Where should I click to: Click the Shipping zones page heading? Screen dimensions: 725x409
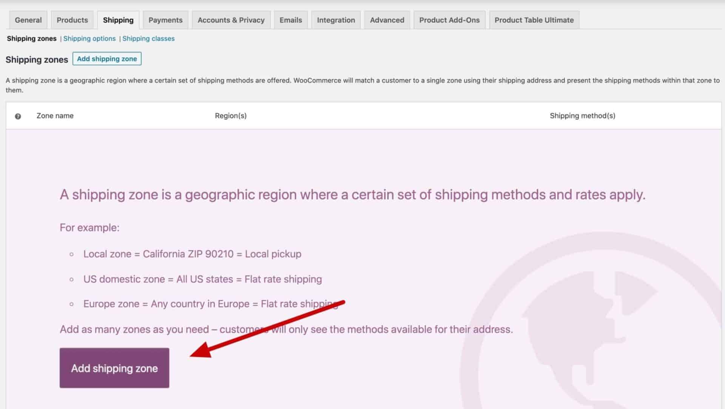pyautogui.click(x=37, y=60)
